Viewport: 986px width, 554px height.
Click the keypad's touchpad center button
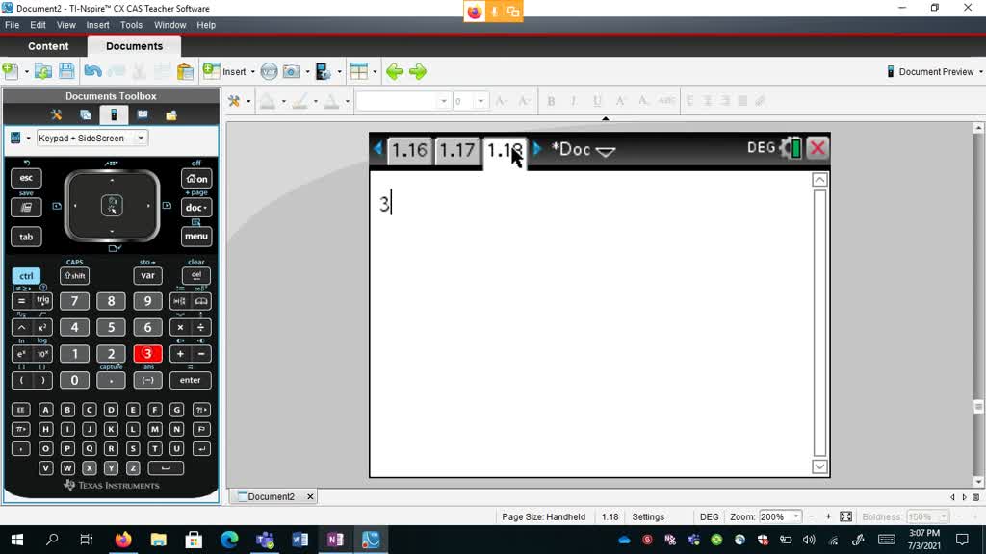click(112, 206)
